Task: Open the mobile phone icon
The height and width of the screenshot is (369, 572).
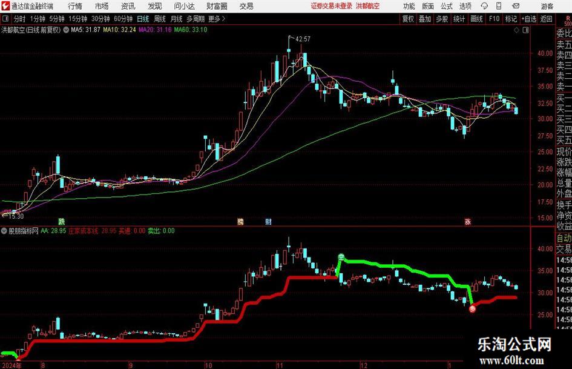Action: point(499,6)
